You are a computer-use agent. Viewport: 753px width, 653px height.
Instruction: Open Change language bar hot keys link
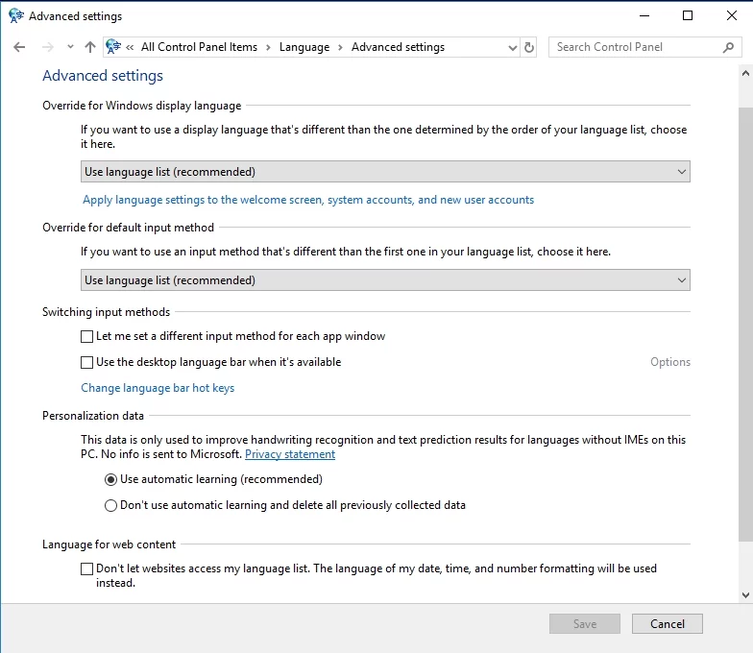tap(158, 388)
